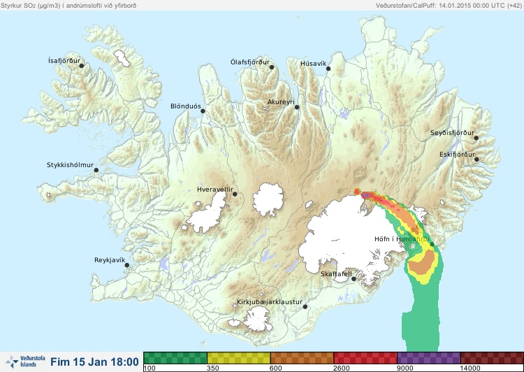The width and height of the screenshot is (524, 372).
Task: Click the Ólafsfjörður marker dot
Action: tap(272, 67)
